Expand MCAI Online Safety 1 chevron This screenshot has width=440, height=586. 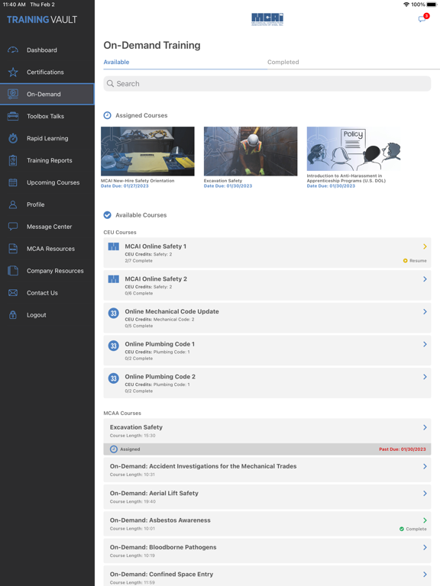(425, 246)
